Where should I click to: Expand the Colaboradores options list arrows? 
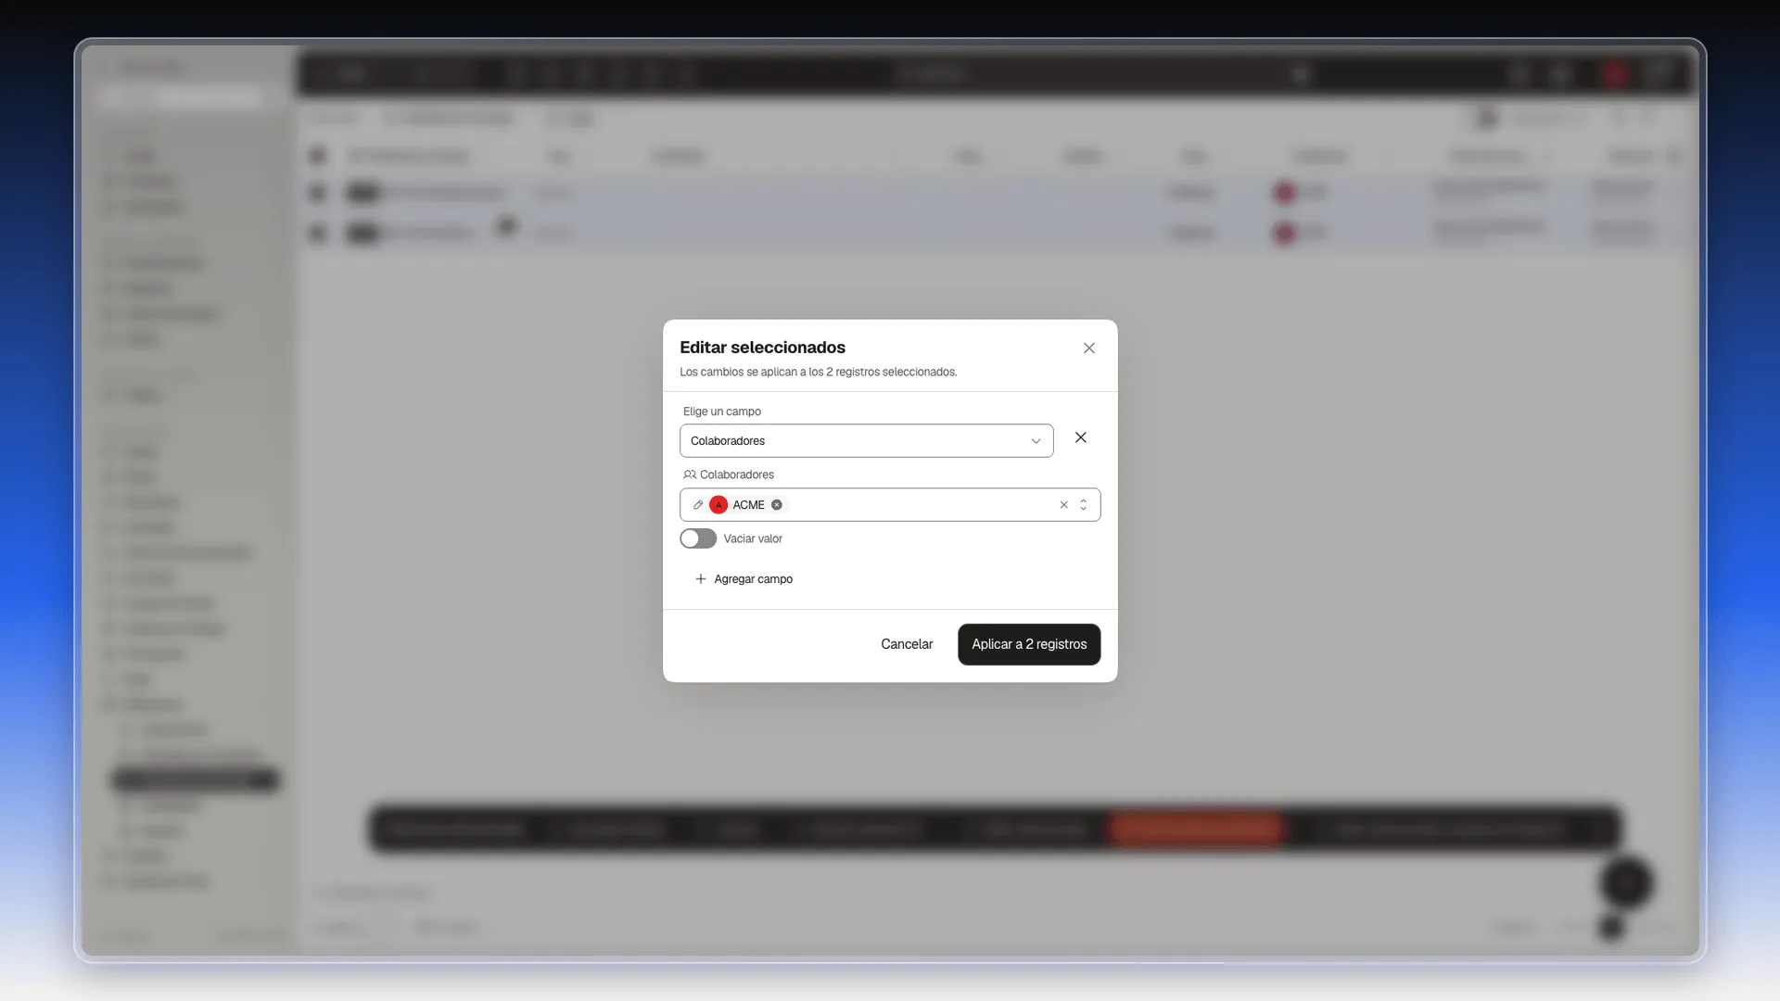point(1083,505)
